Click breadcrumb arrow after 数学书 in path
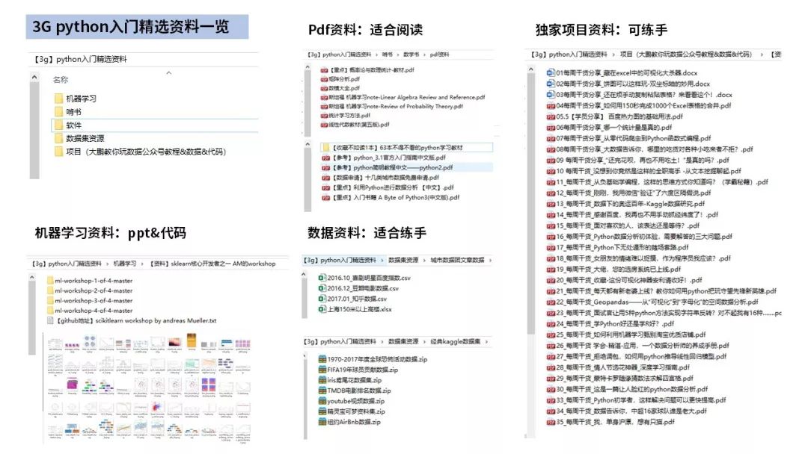 pyautogui.click(x=425, y=55)
